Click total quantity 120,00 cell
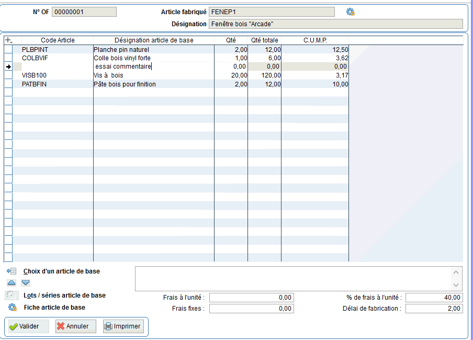473x340 pixels. tap(265, 75)
